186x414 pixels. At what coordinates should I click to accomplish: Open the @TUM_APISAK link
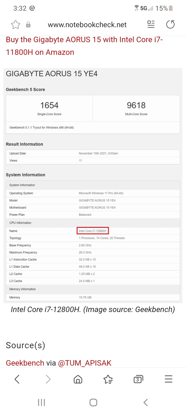point(85,363)
